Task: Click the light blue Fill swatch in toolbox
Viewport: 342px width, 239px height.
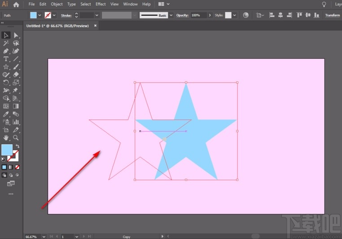Action: click(7, 150)
